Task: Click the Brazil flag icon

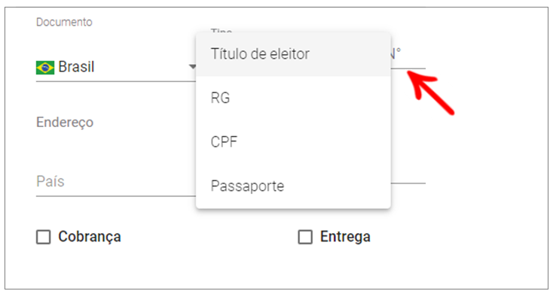Action: pos(45,67)
